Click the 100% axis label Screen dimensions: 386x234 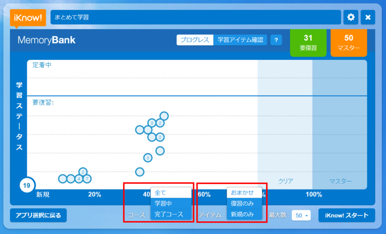[314, 194]
